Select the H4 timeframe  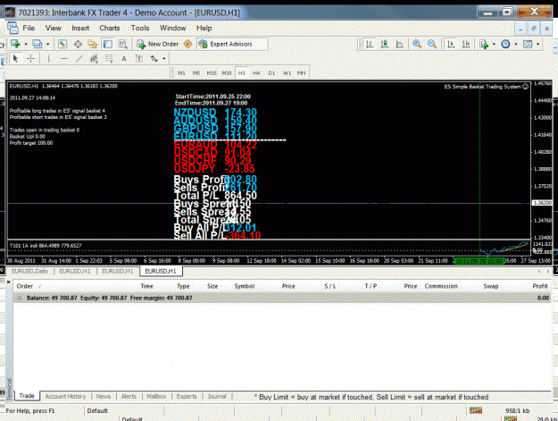pyautogui.click(x=256, y=72)
